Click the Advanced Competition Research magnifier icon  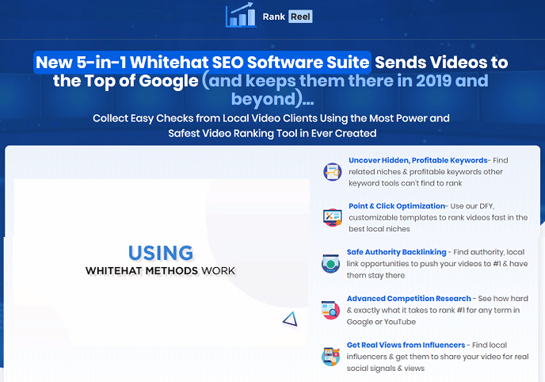[x=331, y=310]
